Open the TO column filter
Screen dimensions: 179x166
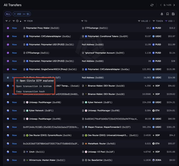click(82, 21)
